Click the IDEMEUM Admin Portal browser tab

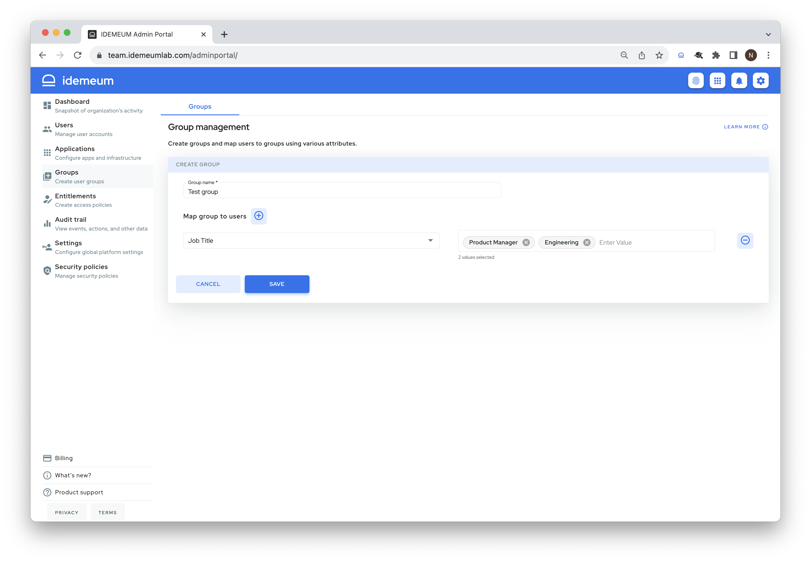(147, 34)
